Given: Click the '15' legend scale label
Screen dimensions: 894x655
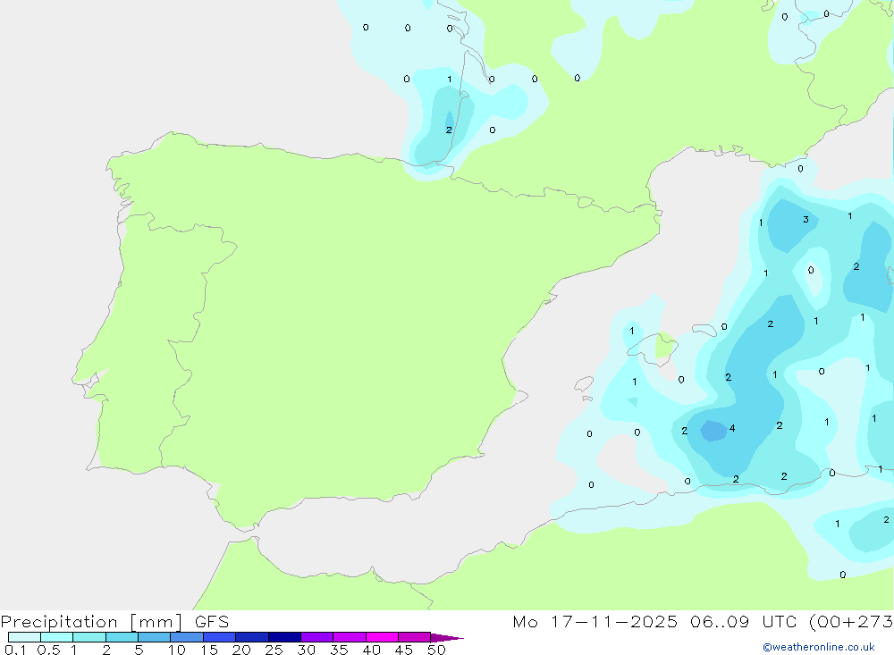Looking at the screenshot, I should pyautogui.click(x=209, y=650).
